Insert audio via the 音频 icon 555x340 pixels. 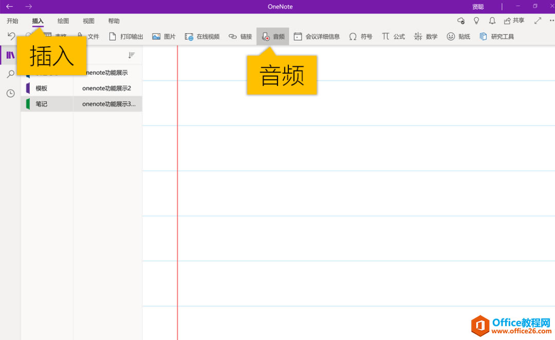[273, 36]
